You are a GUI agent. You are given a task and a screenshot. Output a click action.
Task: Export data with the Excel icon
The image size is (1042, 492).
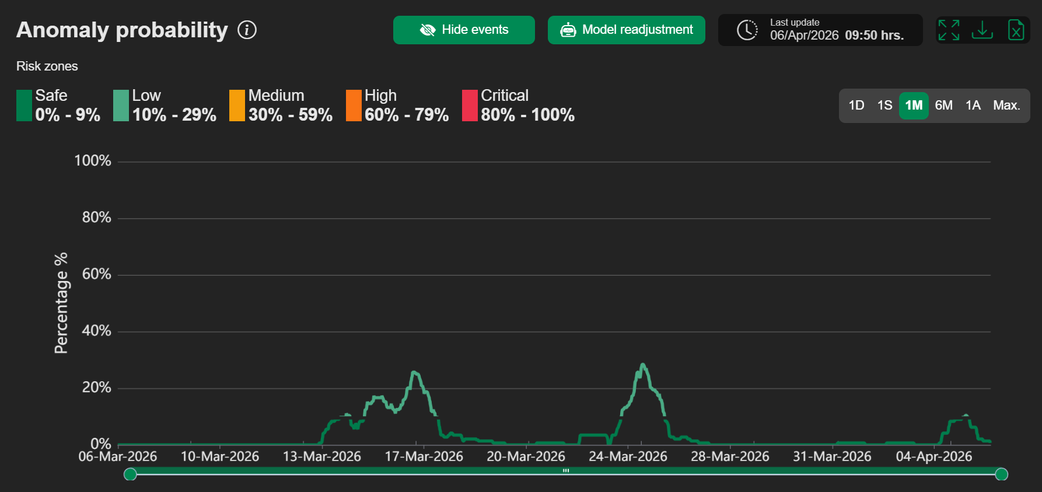point(1016,30)
